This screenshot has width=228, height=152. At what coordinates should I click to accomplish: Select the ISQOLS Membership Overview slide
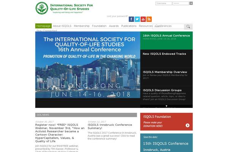click(x=166, y=77)
